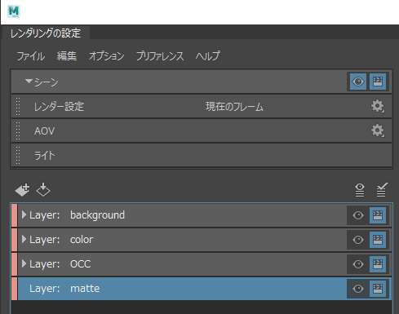Select Layer: OCC row
This screenshot has height=314, width=399.
[202, 264]
